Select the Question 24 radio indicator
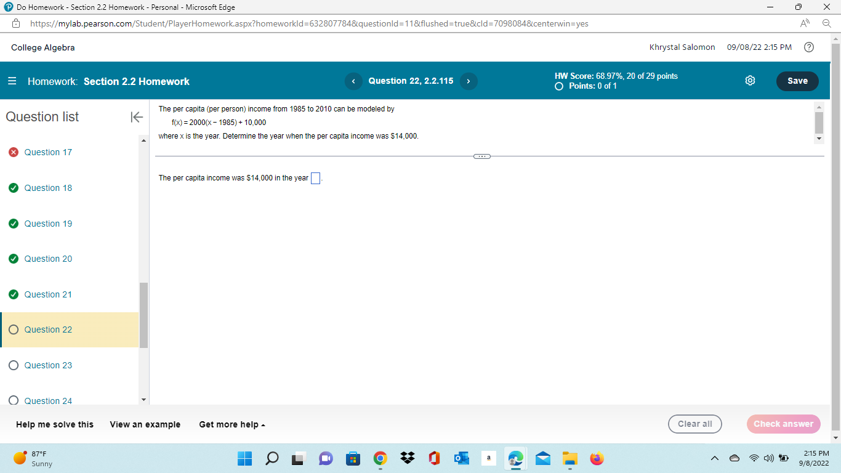841x473 pixels. click(14, 400)
